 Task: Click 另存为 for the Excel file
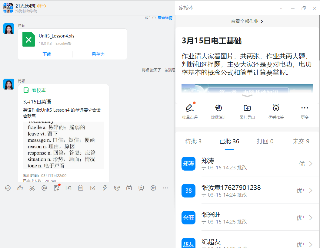pos(98,54)
